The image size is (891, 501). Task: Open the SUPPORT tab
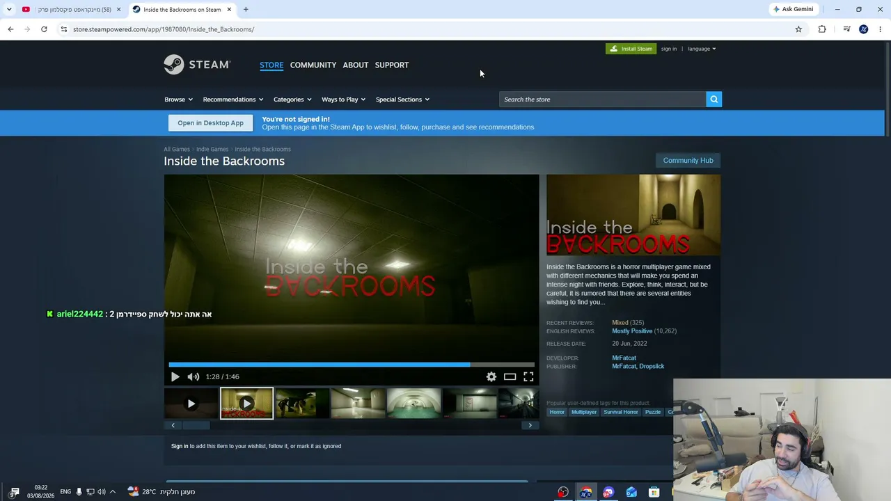(x=392, y=65)
